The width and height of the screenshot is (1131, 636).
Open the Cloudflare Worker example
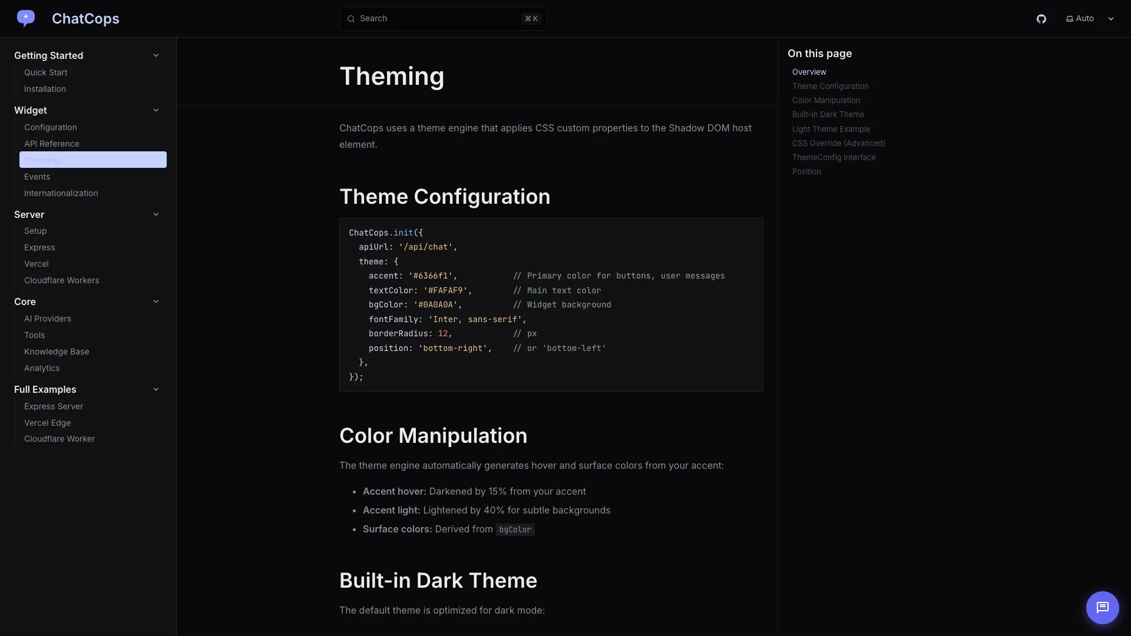point(59,439)
